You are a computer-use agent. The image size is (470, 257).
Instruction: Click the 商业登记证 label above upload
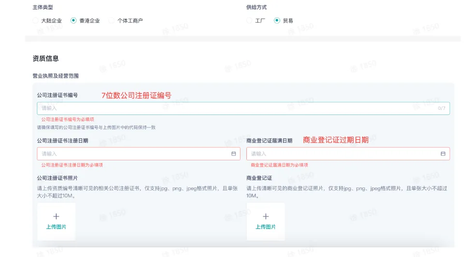click(259, 178)
